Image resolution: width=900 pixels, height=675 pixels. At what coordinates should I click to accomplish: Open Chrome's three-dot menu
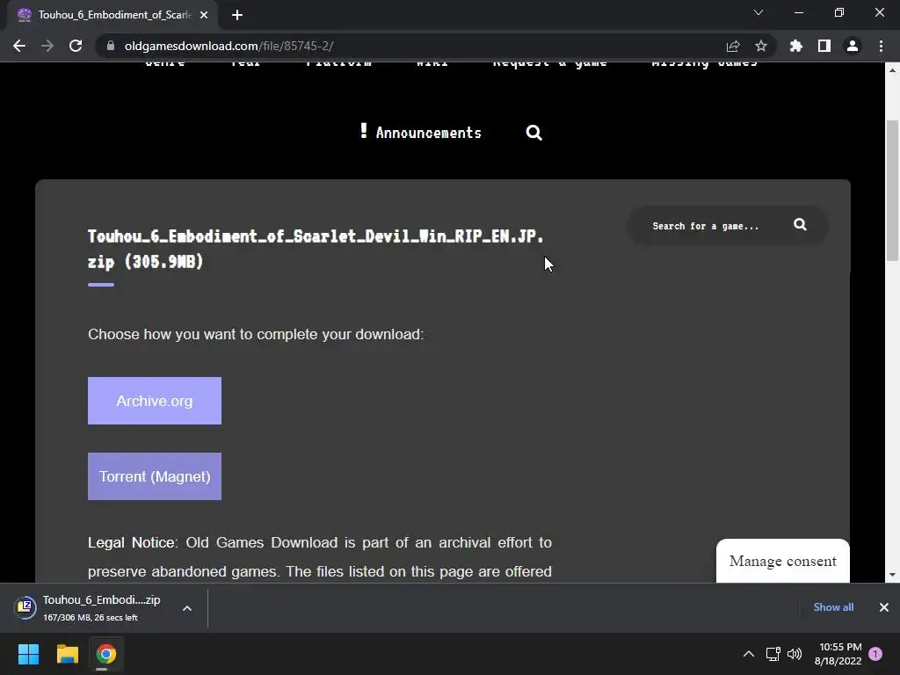[x=881, y=46]
